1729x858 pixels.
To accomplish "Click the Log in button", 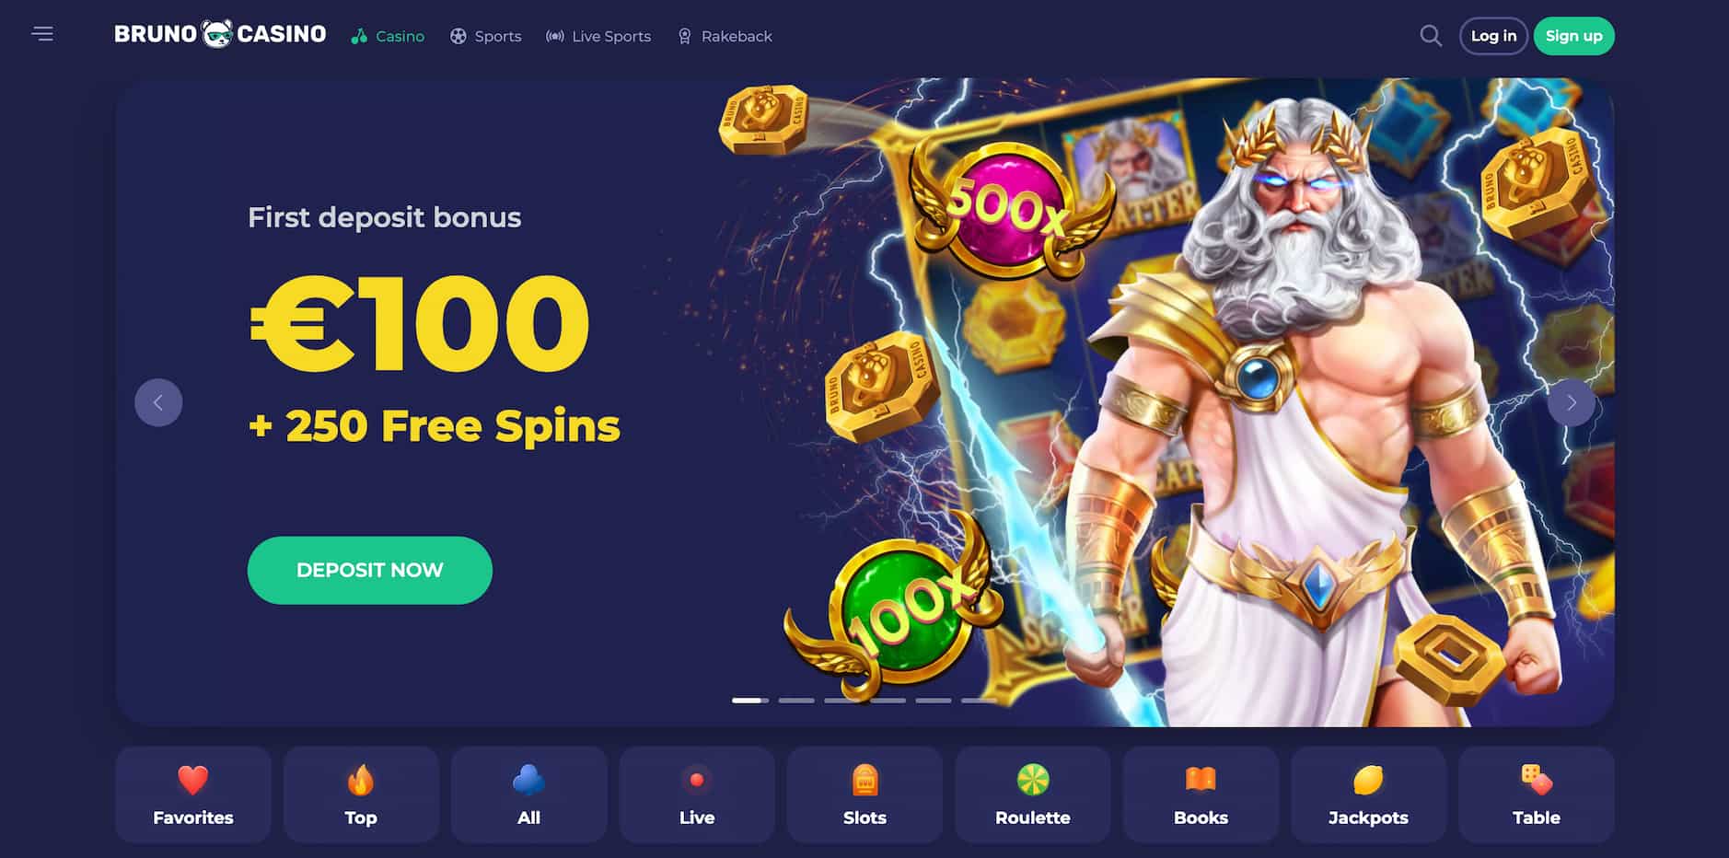I will (1493, 36).
